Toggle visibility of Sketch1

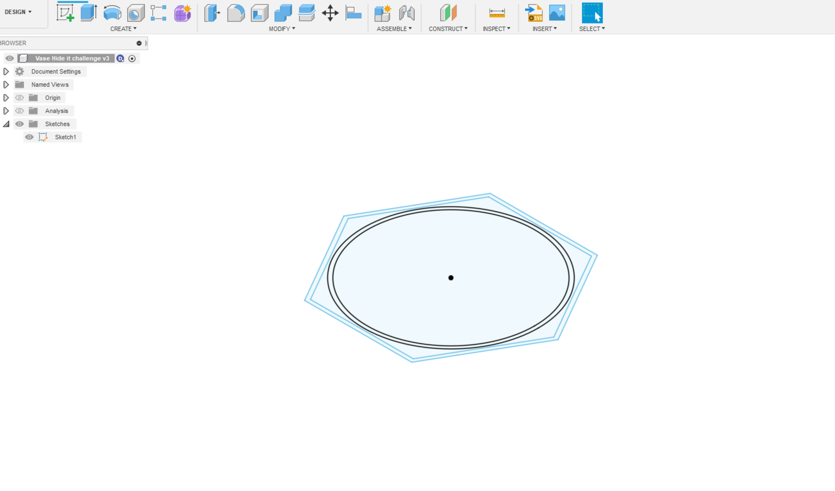coord(29,137)
